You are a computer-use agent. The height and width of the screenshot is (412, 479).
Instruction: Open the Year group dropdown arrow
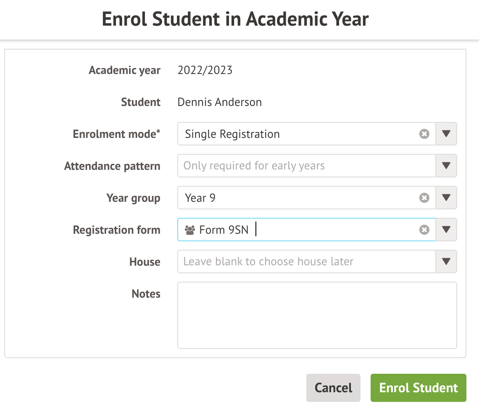coord(446,198)
